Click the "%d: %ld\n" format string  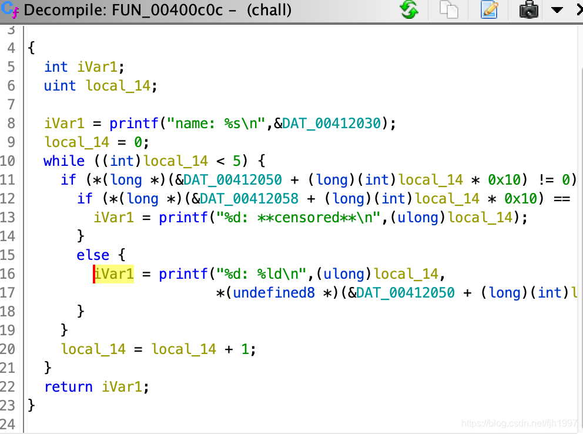262,274
